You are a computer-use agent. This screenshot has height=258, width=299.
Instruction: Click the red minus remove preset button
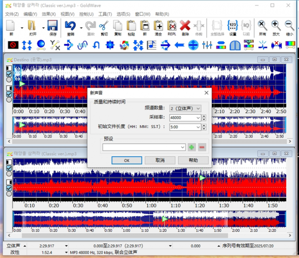tap(202, 147)
